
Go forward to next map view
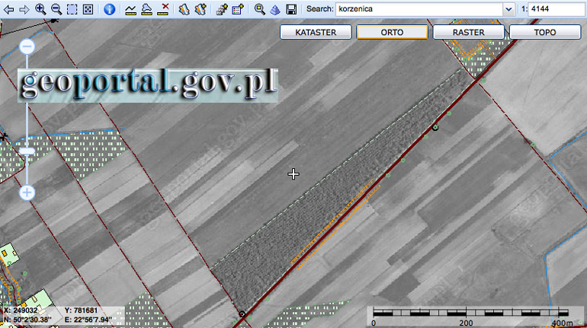[24, 9]
